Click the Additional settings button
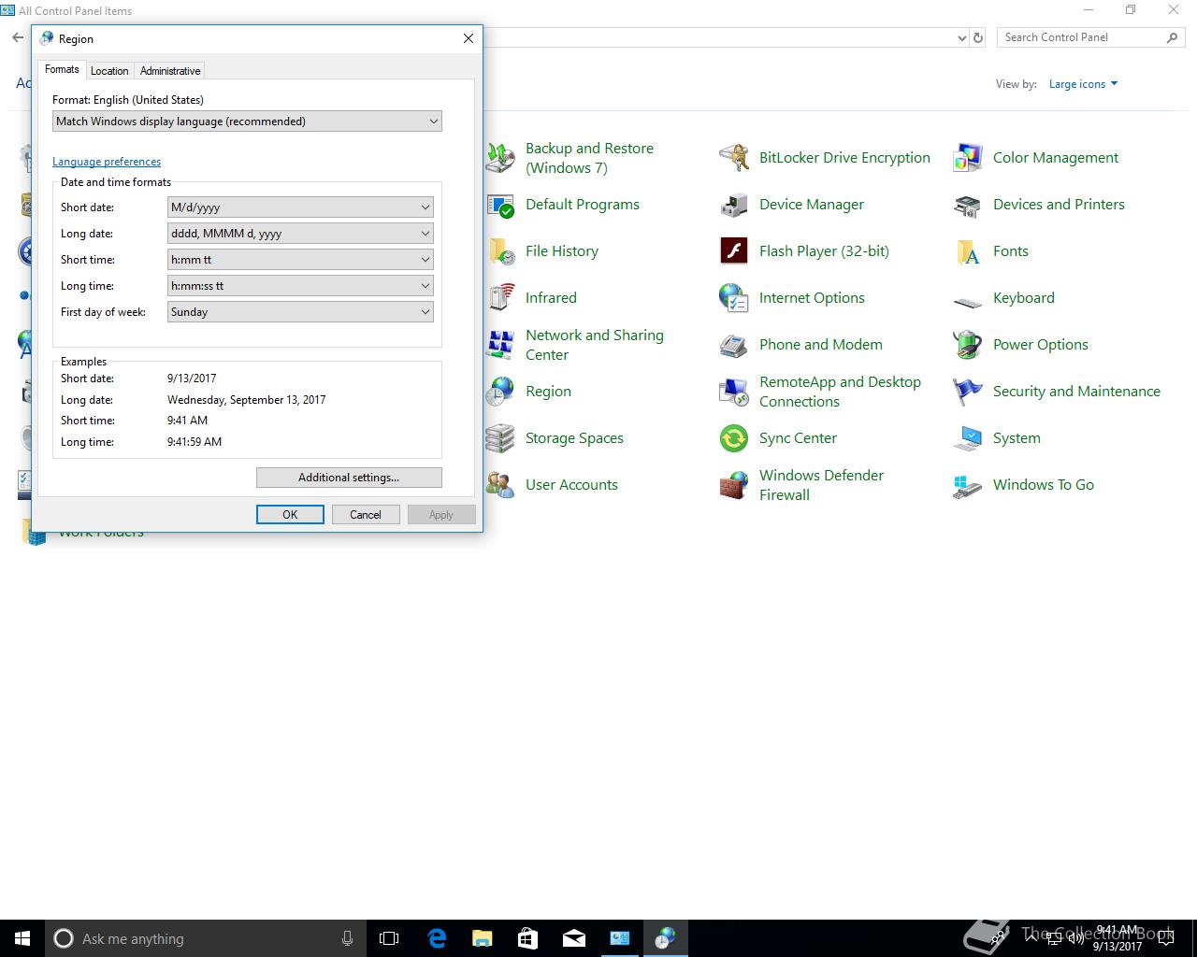The height and width of the screenshot is (957, 1197). coord(349,478)
